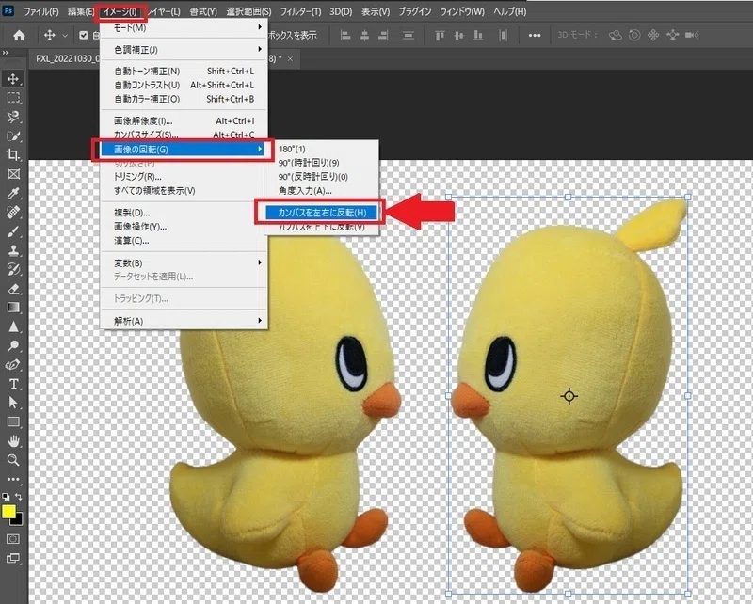
Task: Align top edges in options bar
Action: (440, 35)
